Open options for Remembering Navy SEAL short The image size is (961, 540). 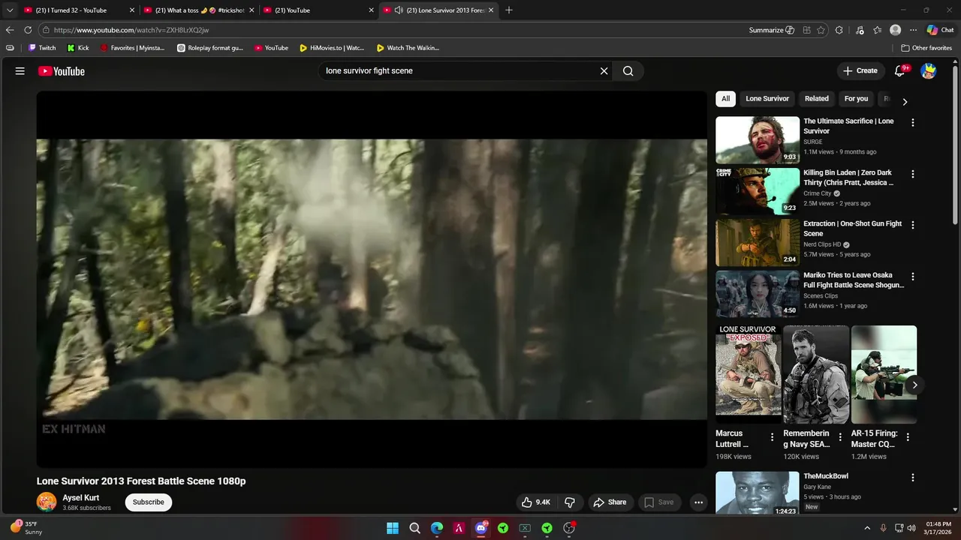tap(840, 437)
